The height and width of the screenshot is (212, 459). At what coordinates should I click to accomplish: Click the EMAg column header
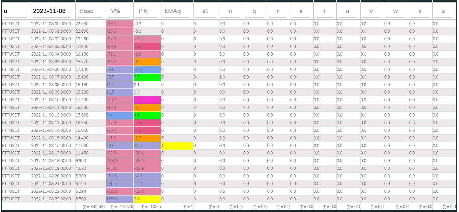click(x=173, y=11)
